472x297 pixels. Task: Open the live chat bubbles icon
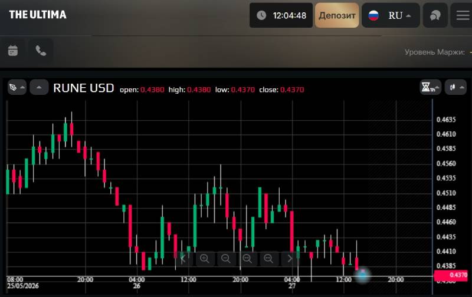pyautogui.click(x=435, y=15)
